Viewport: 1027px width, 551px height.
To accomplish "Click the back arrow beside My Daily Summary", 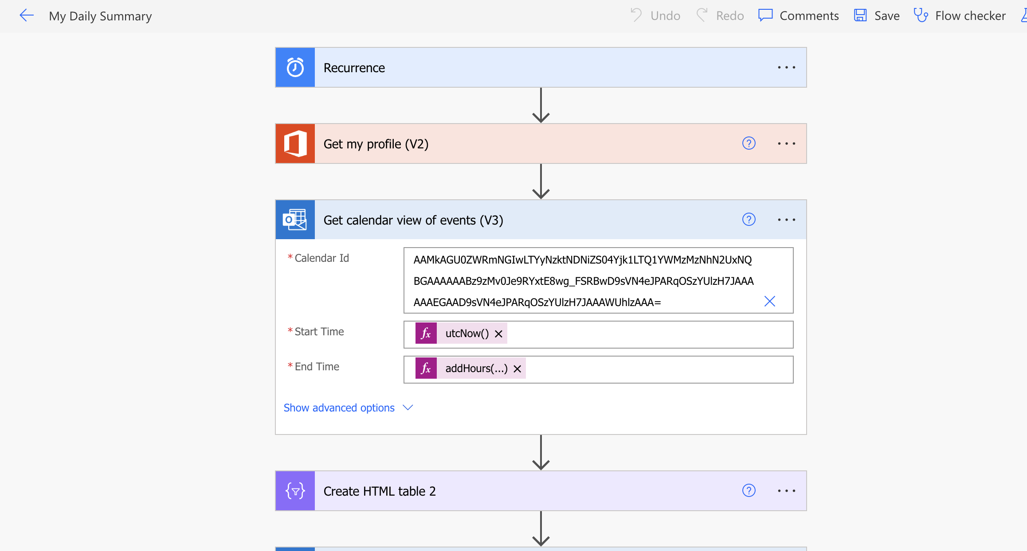I will click(26, 15).
